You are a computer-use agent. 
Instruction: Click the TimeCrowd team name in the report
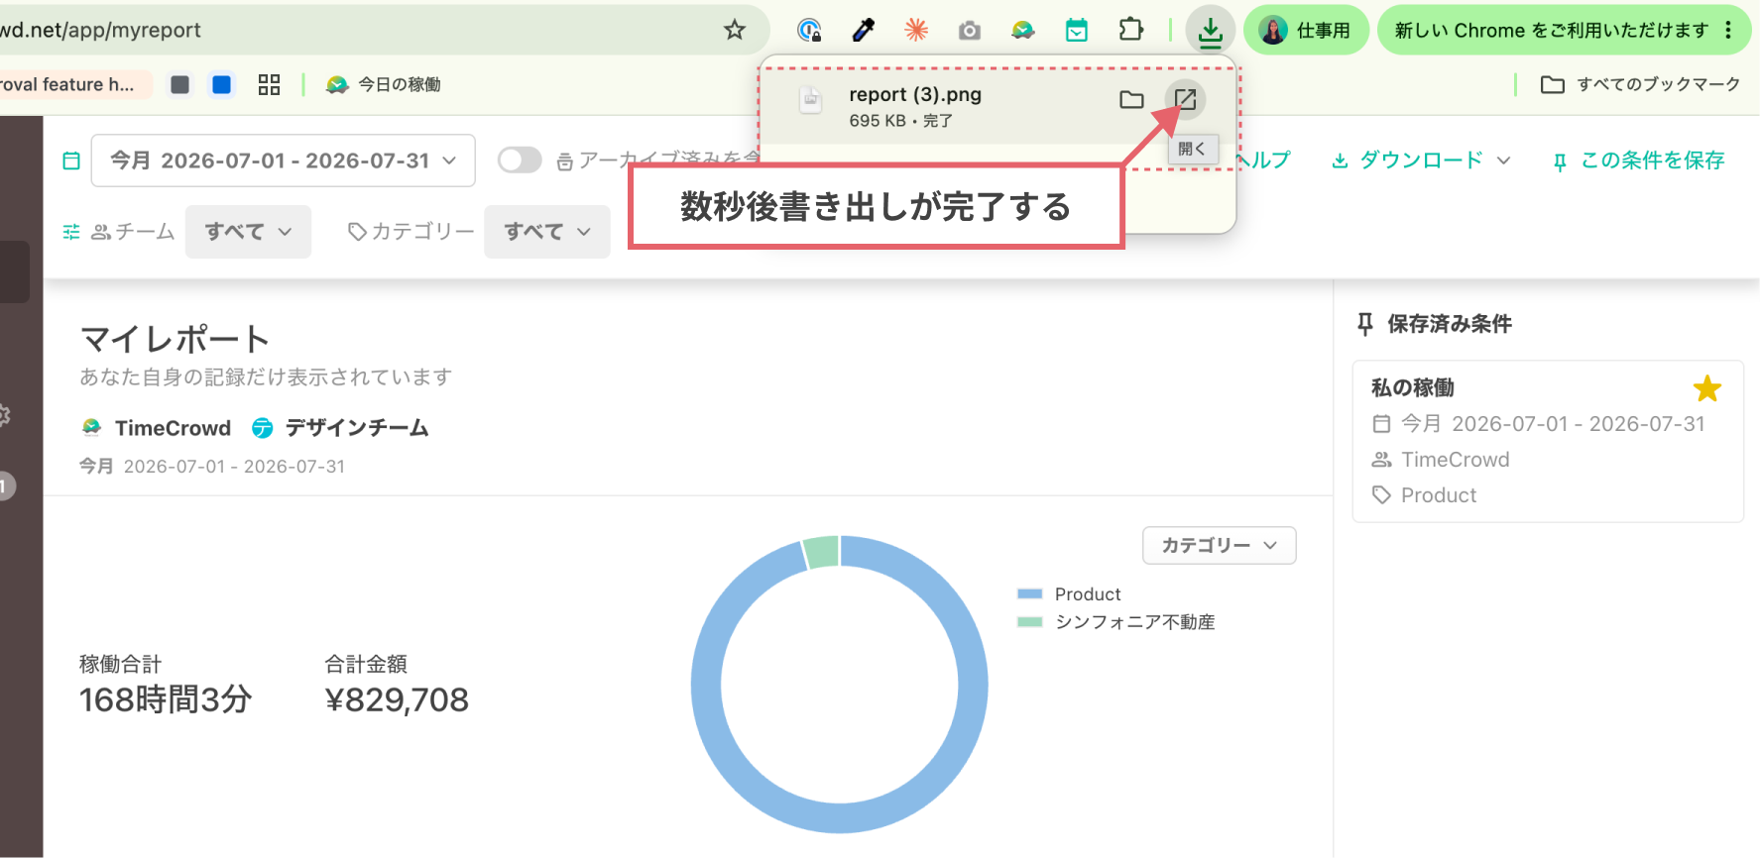tap(173, 428)
